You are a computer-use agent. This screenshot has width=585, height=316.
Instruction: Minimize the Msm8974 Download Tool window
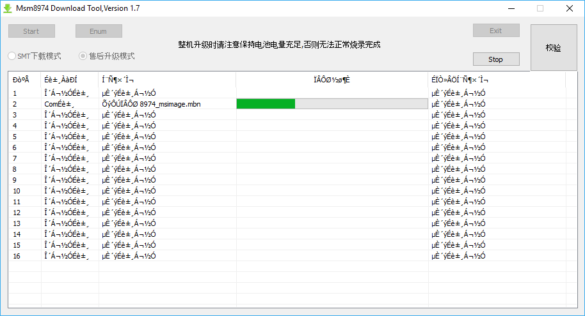511,8
